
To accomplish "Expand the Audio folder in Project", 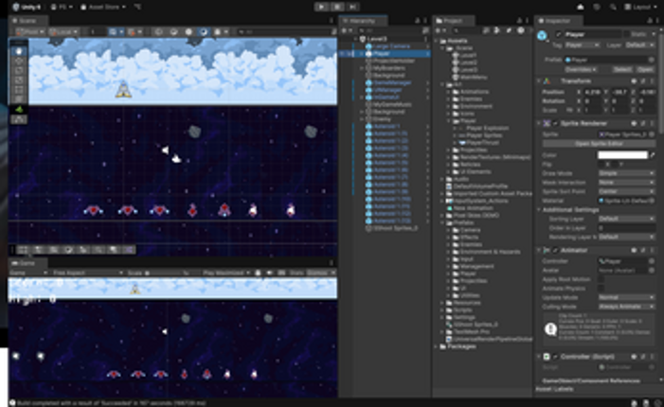I will 442,180.
